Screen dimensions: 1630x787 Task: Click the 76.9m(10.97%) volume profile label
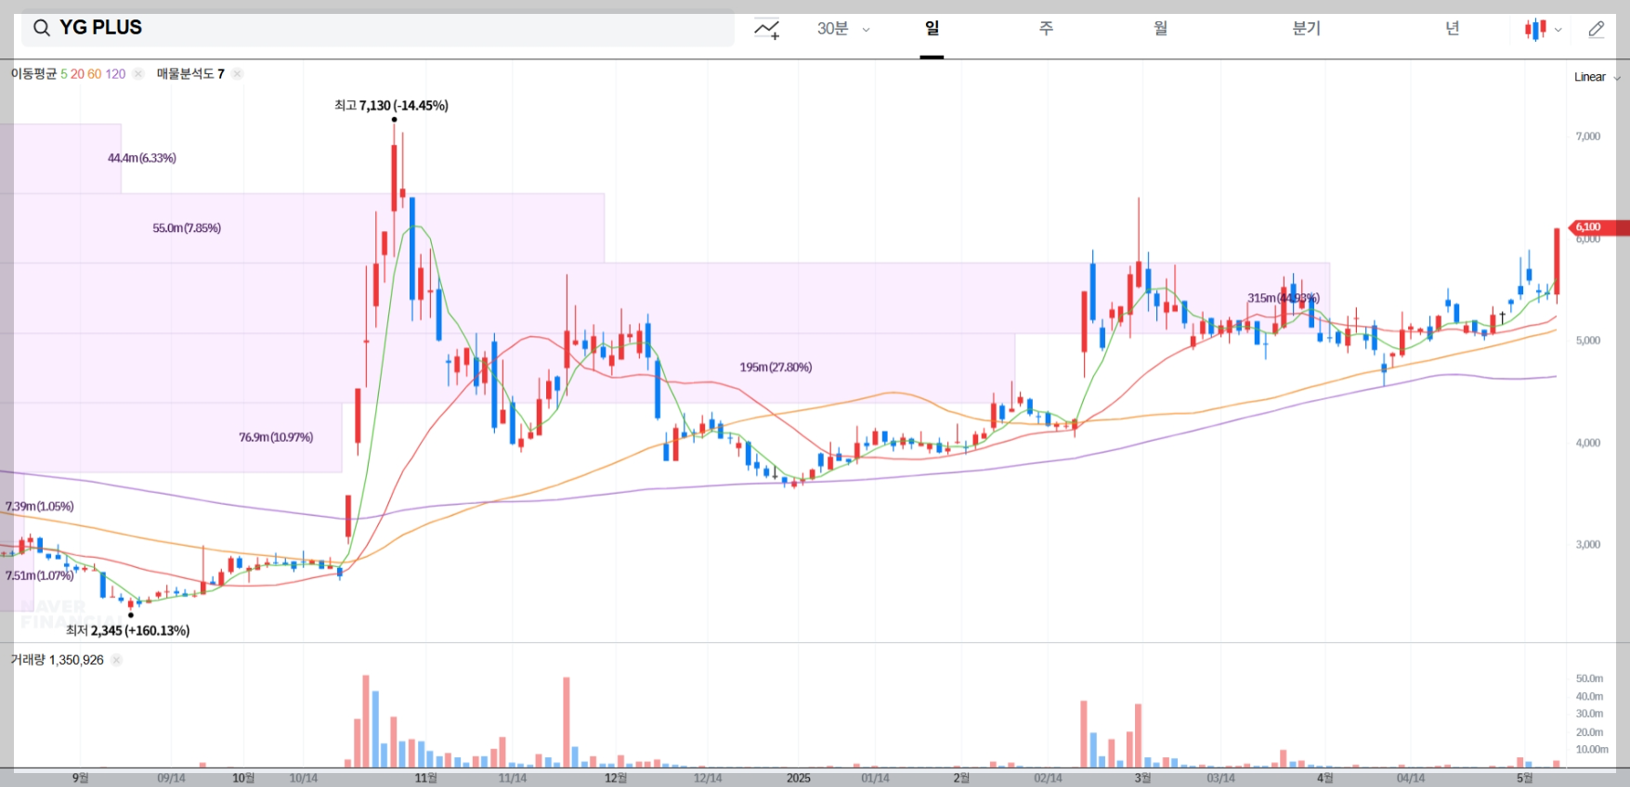tap(276, 437)
